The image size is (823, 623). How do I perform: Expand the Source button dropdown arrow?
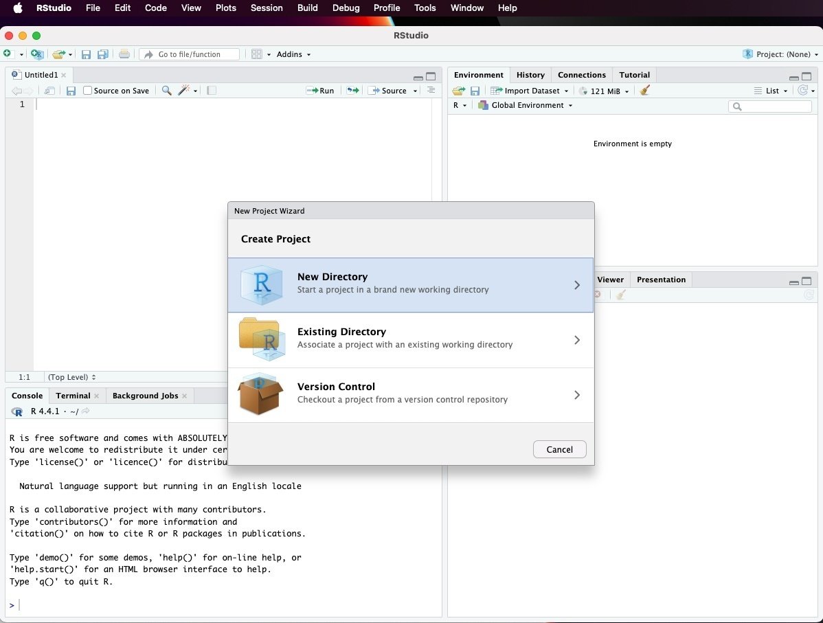tap(415, 91)
